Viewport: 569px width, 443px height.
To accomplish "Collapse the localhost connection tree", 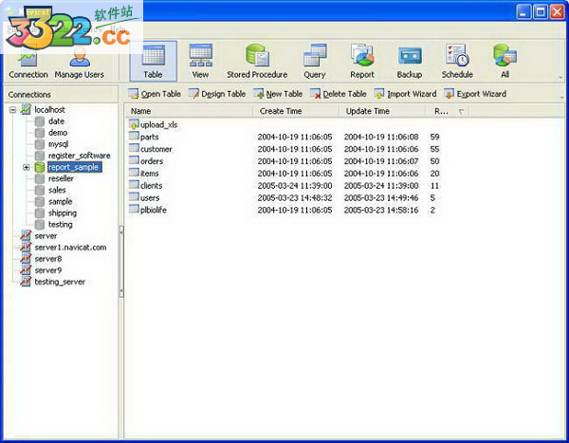I will tap(12, 110).
